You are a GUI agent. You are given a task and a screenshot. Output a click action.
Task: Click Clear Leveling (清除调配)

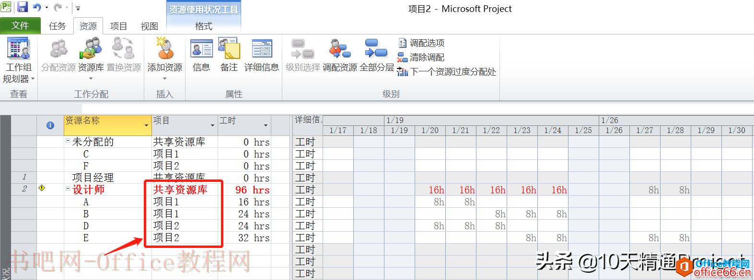click(421, 57)
